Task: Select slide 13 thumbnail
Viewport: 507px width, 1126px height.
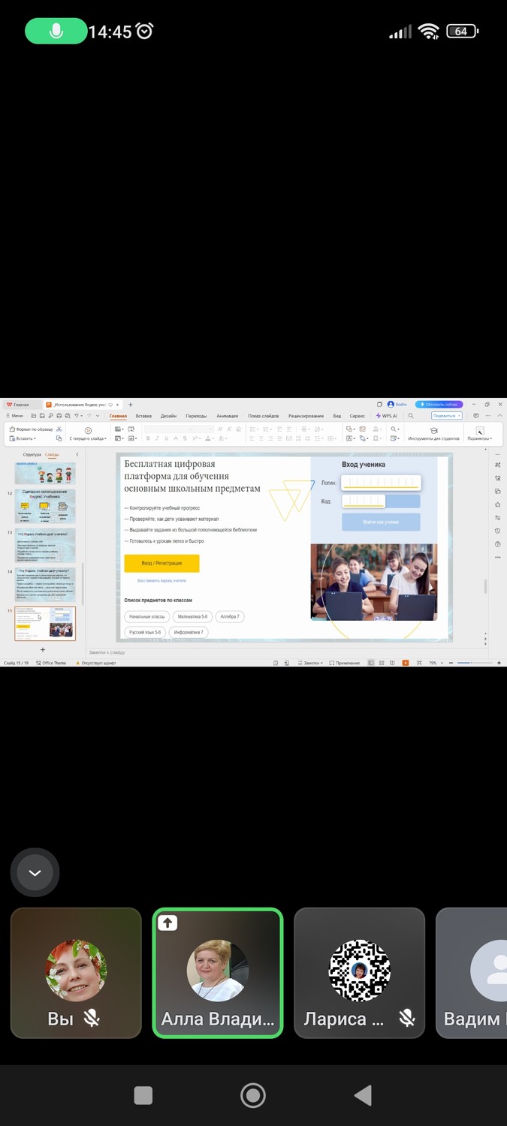Action: tap(45, 546)
